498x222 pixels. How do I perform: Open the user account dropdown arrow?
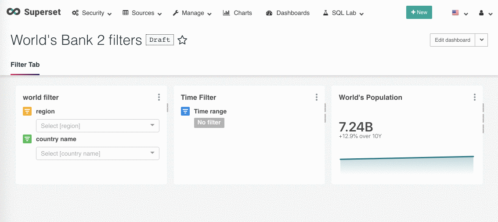point(491,15)
